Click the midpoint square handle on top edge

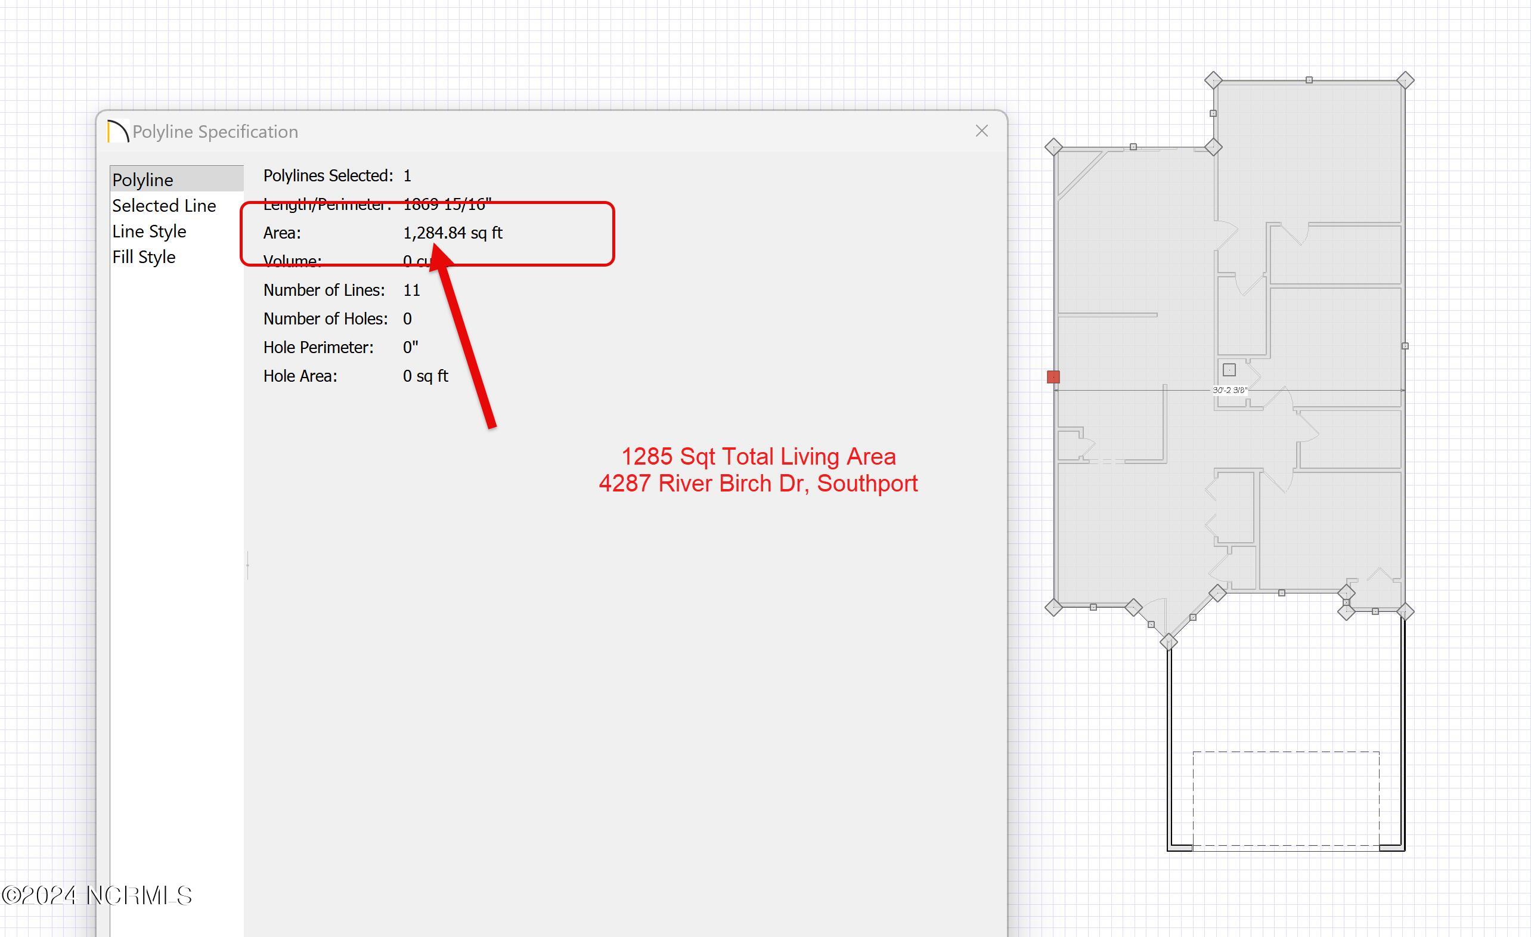coord(1309,80)
